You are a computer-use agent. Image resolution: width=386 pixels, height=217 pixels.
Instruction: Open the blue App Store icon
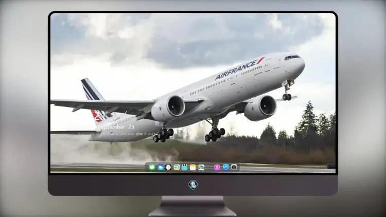(x=226, y=167)
